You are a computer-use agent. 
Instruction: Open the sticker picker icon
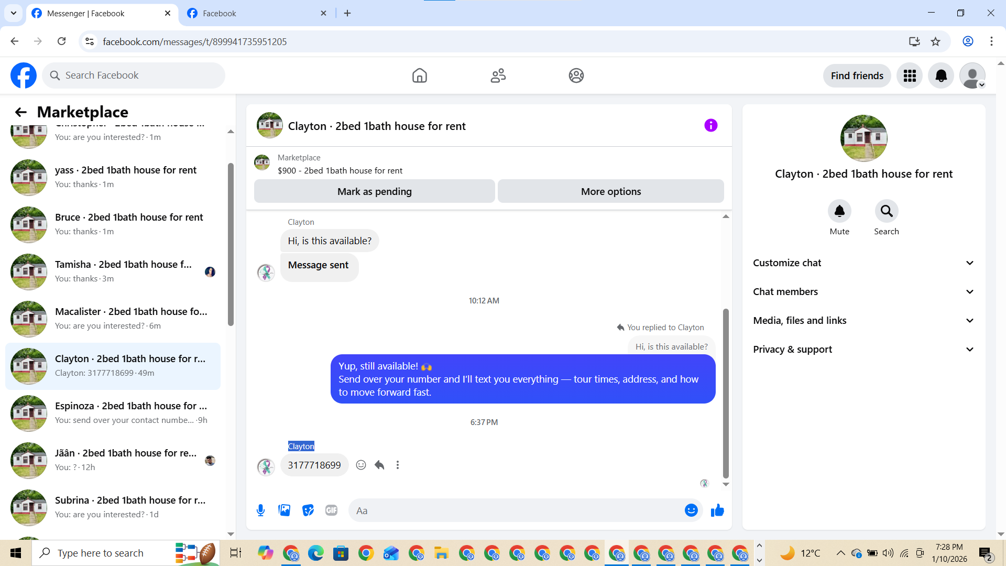[x=308, y=510]
